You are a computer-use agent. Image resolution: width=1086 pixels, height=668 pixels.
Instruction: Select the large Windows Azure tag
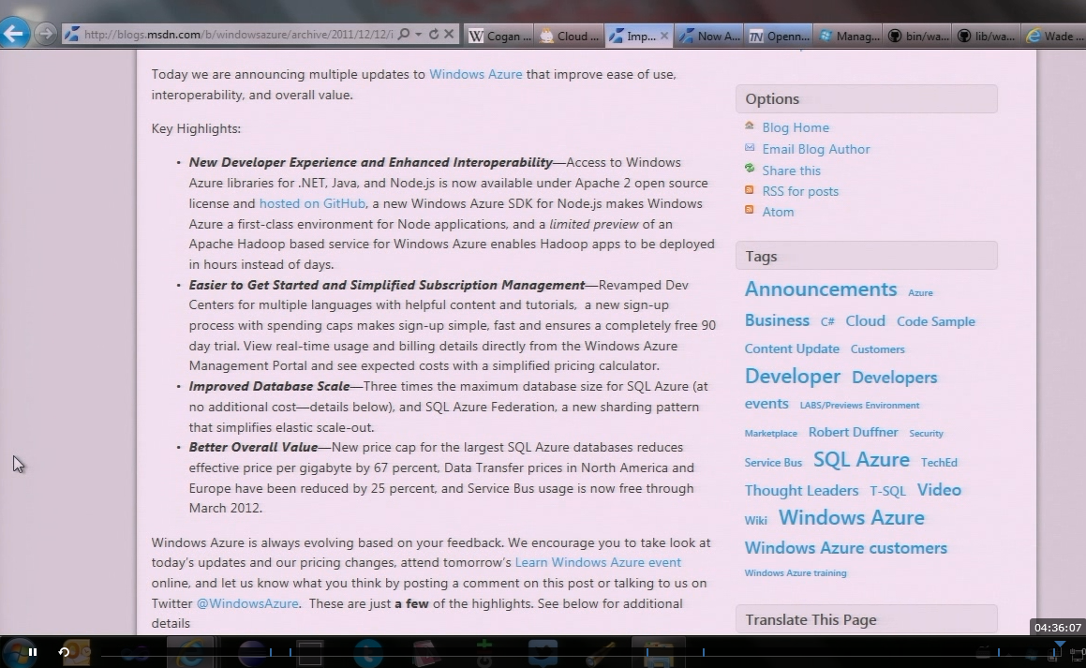pos(851,517)
